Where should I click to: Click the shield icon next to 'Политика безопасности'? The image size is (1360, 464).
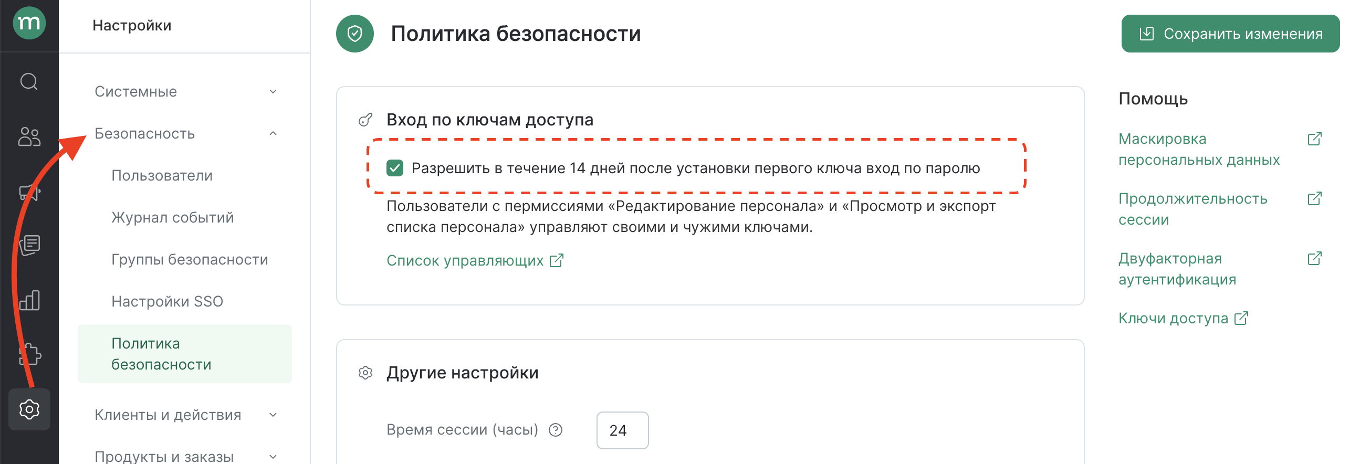[x=355, y=34]
